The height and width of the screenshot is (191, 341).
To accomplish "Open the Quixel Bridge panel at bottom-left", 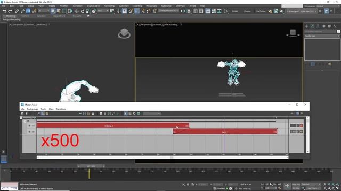I will click(10, 186).
